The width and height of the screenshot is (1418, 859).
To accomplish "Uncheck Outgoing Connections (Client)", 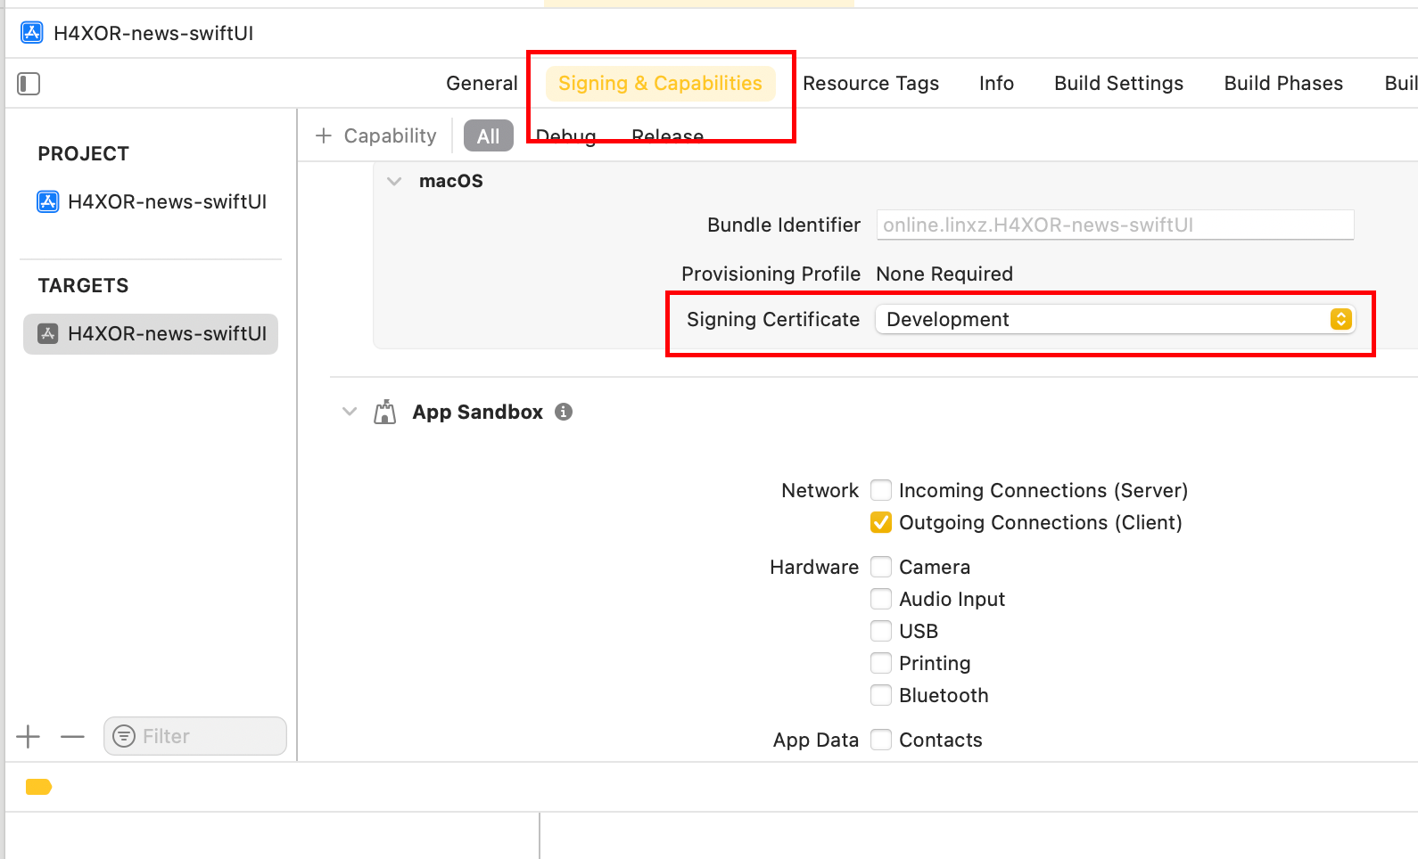I will tap(881, 522).
